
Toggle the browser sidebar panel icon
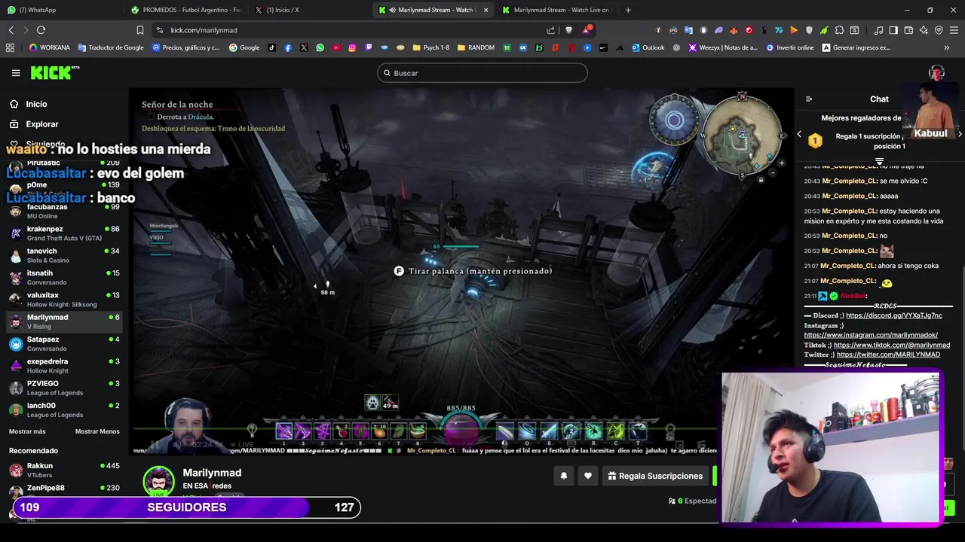click(x=893, y=30)
